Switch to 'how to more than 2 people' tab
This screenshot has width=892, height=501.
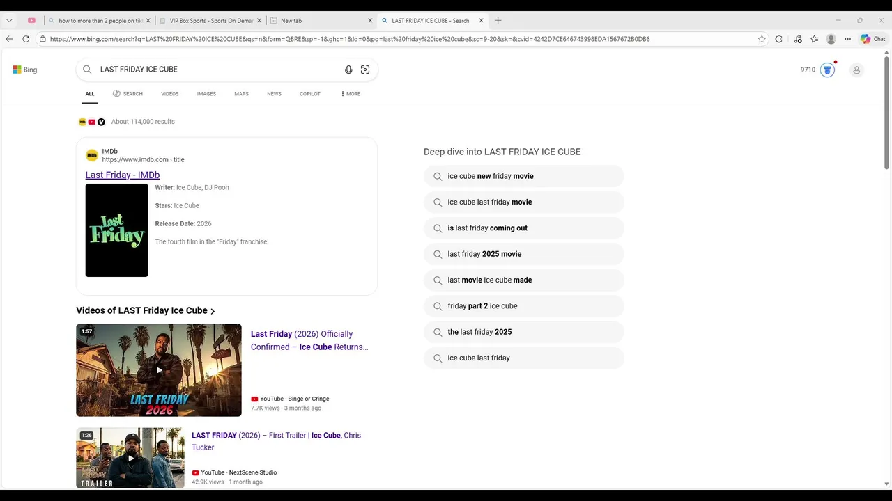pyautogui.click(x=100, y=21)
